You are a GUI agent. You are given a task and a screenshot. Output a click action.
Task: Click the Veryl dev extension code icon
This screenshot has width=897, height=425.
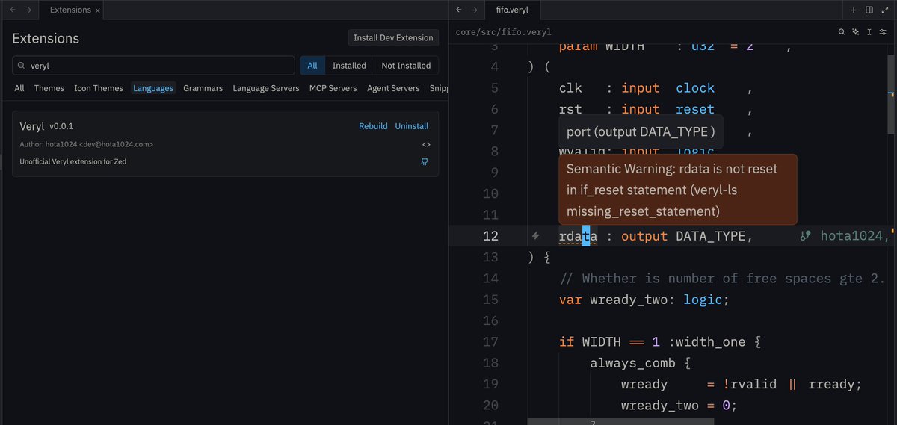click(x=426, y=144)
